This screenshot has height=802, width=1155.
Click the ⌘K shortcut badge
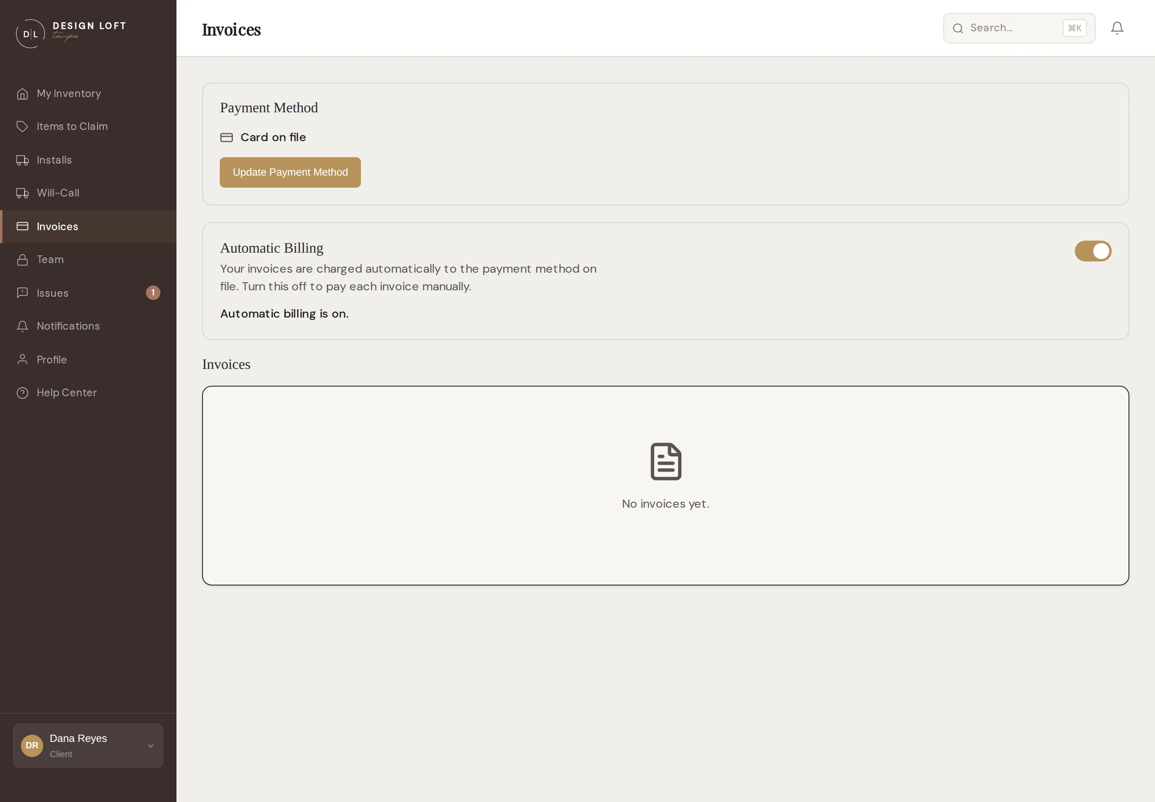[x=1074, y=28]
